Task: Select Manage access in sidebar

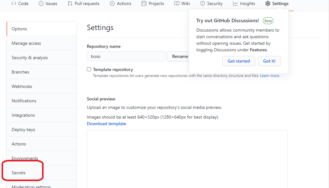Action: [x=26, y=43]
